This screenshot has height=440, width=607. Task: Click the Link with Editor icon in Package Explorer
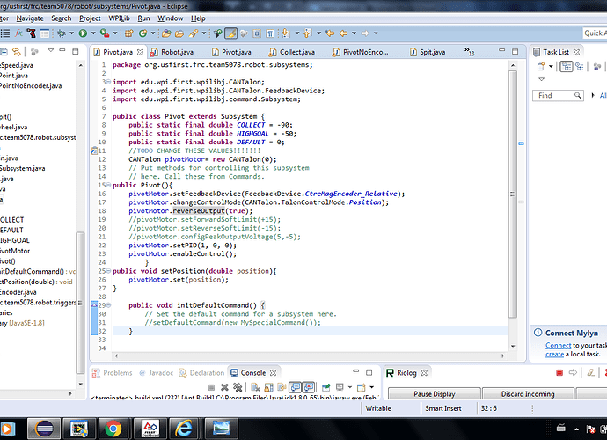coord(16,52)
